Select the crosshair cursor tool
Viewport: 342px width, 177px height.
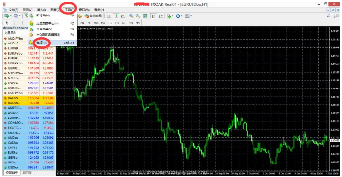(14, 23)
